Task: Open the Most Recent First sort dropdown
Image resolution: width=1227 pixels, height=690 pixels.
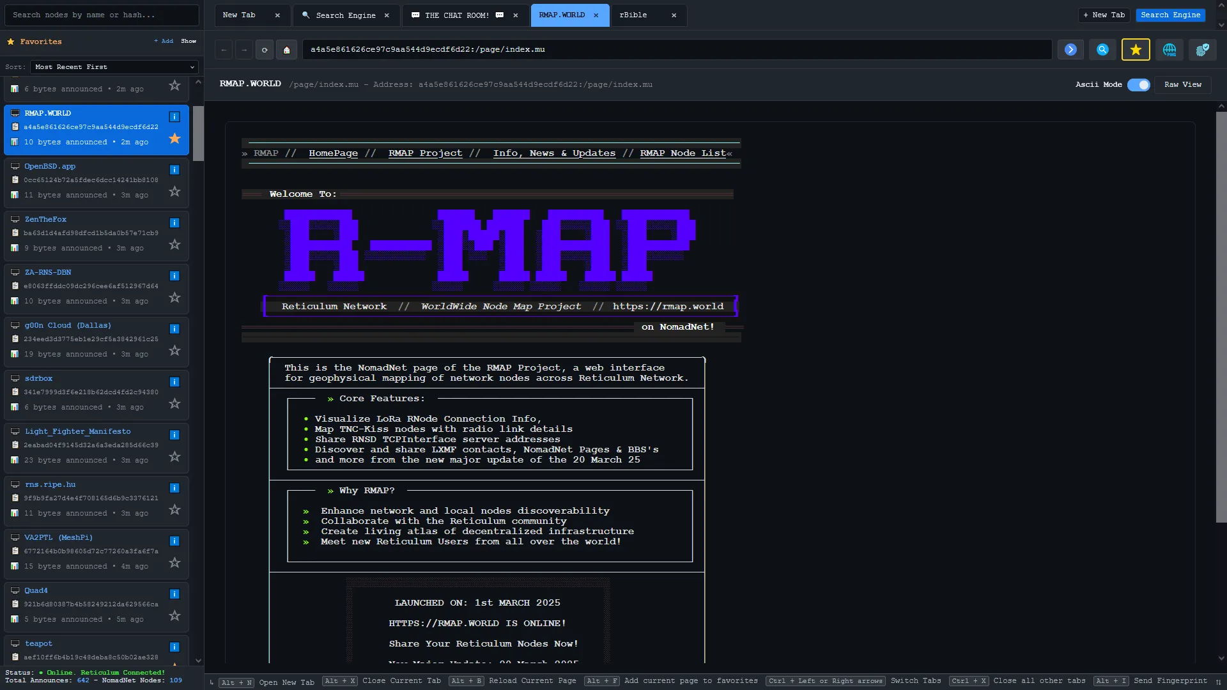Action: click(114, 66)
